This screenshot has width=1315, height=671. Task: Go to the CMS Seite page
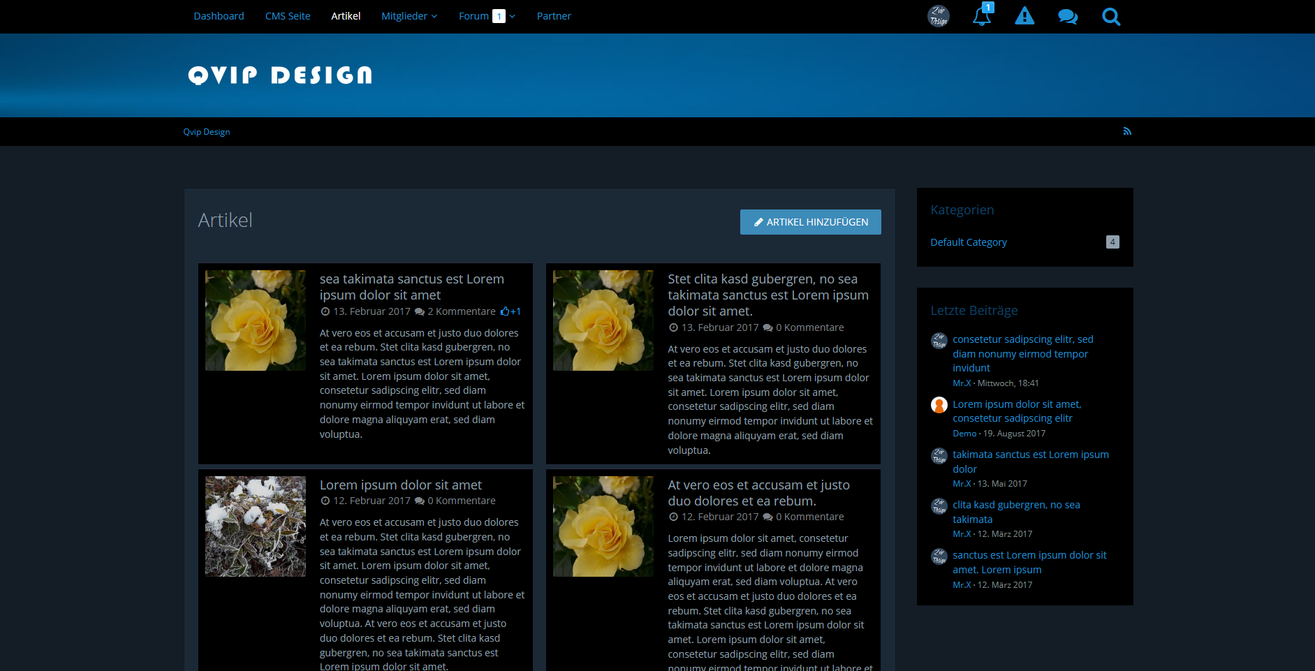click(x=288, y=16)
